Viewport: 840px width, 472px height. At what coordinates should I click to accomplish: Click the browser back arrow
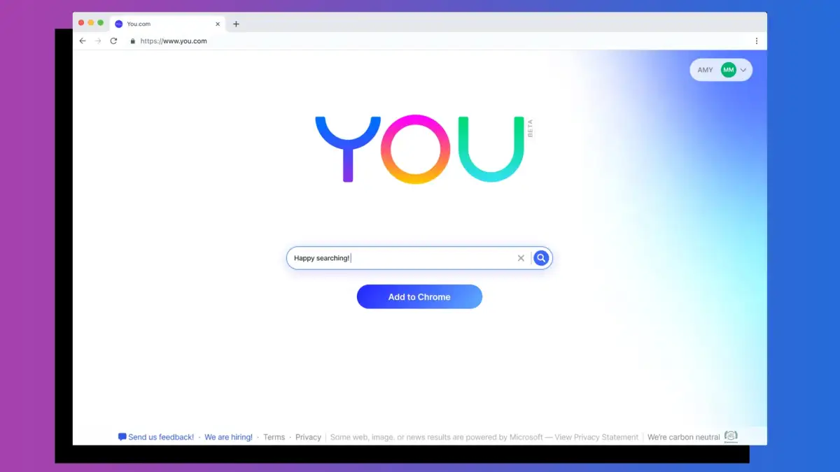click(83, 41)
